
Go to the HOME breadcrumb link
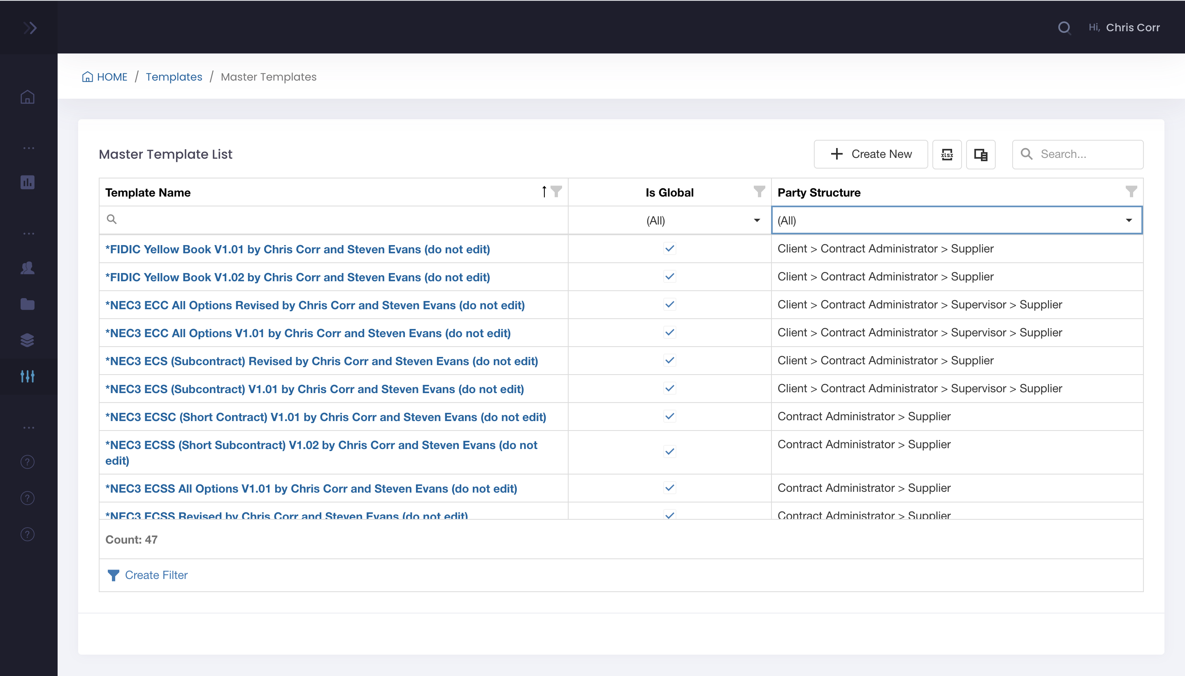pos(112,76)
